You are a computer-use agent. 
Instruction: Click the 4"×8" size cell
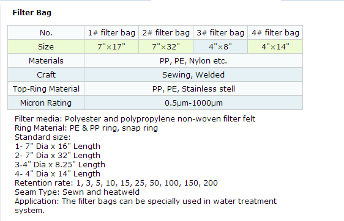point(220,46)
